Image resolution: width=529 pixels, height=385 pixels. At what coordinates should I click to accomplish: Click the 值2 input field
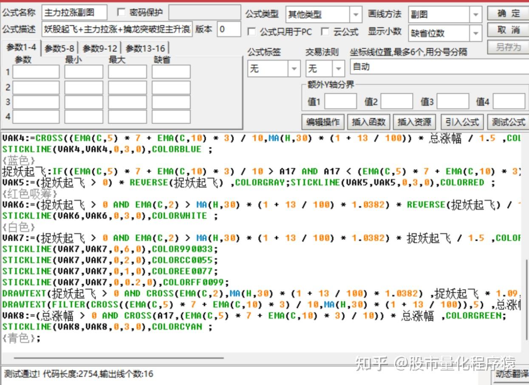pyautogui.click(x=396, y=102)
